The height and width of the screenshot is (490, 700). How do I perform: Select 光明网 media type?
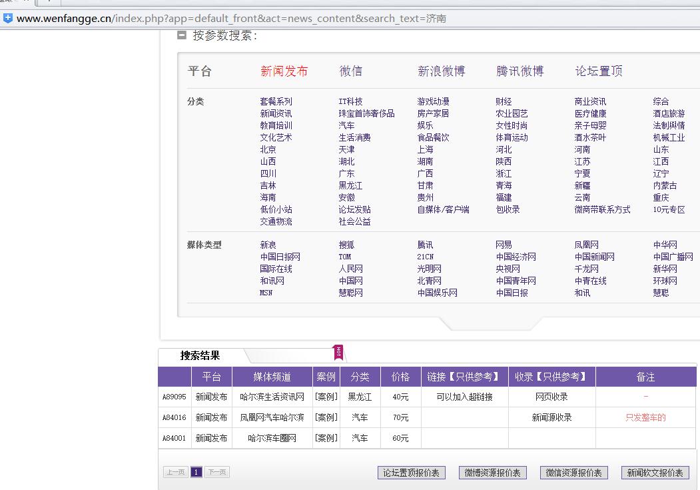pyautogui.click(x=429, y=269)
